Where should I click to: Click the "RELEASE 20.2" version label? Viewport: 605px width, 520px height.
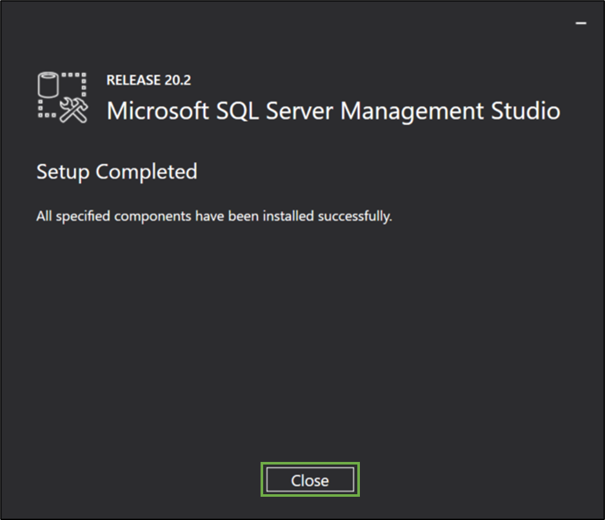pyautogui.click(x=148, y=80)
